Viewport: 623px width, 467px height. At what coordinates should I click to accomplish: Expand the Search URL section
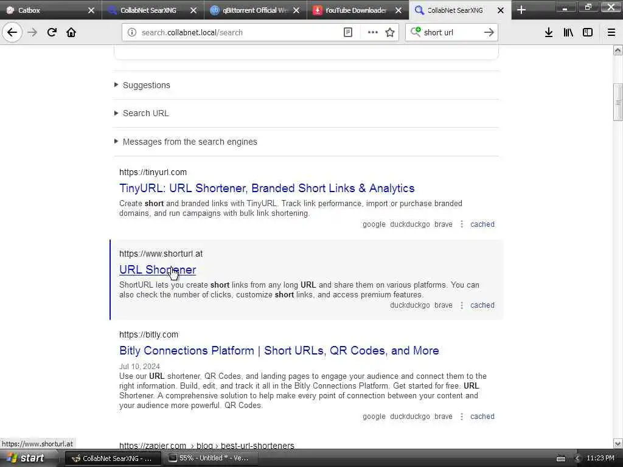coord(145,113)
